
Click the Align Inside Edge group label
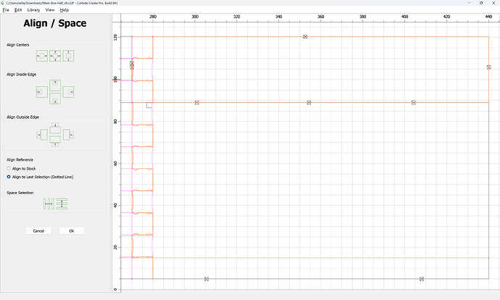tap(21, 75)
